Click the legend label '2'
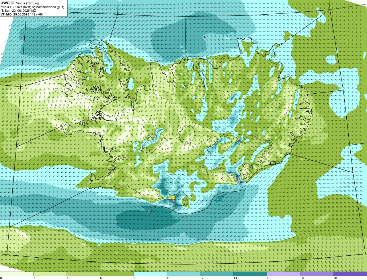The width and height of the screenshot is (367, 280). click(34, 278)
